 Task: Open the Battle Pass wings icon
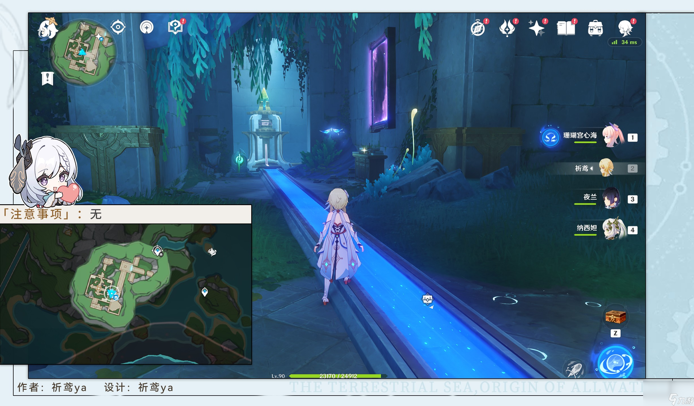[x=508, y=28]
